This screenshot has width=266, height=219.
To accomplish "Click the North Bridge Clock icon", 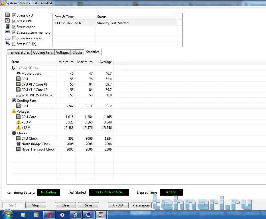I will pos(18,144).
